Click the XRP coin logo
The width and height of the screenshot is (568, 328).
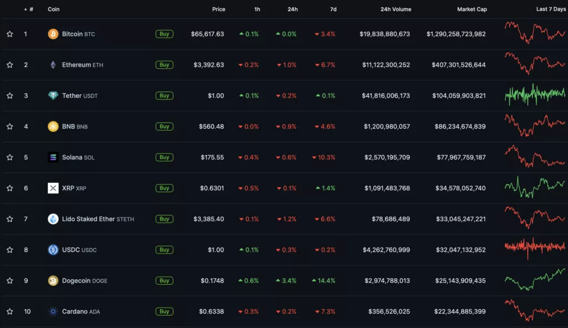(x=53, y=188)
